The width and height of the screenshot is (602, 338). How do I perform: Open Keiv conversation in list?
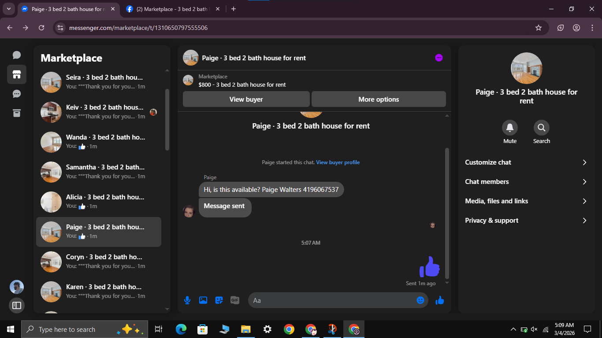coord(99,112)
